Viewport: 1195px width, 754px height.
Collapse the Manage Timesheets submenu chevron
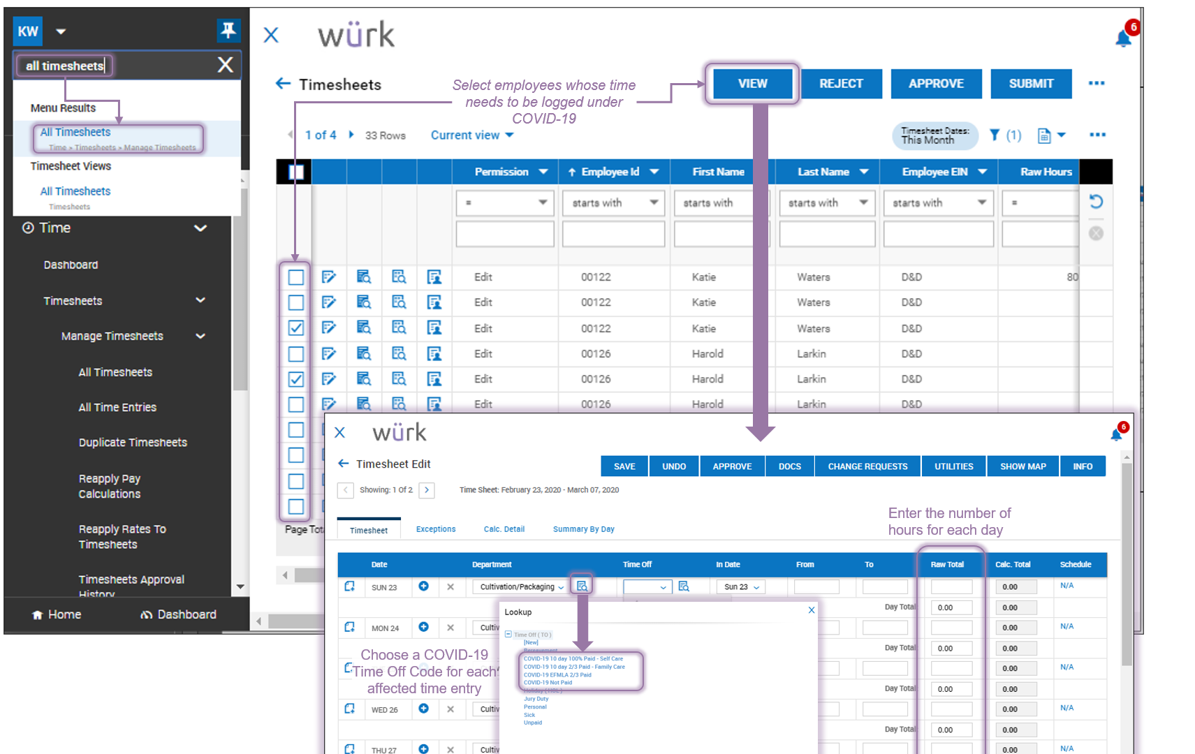[200, 336]
